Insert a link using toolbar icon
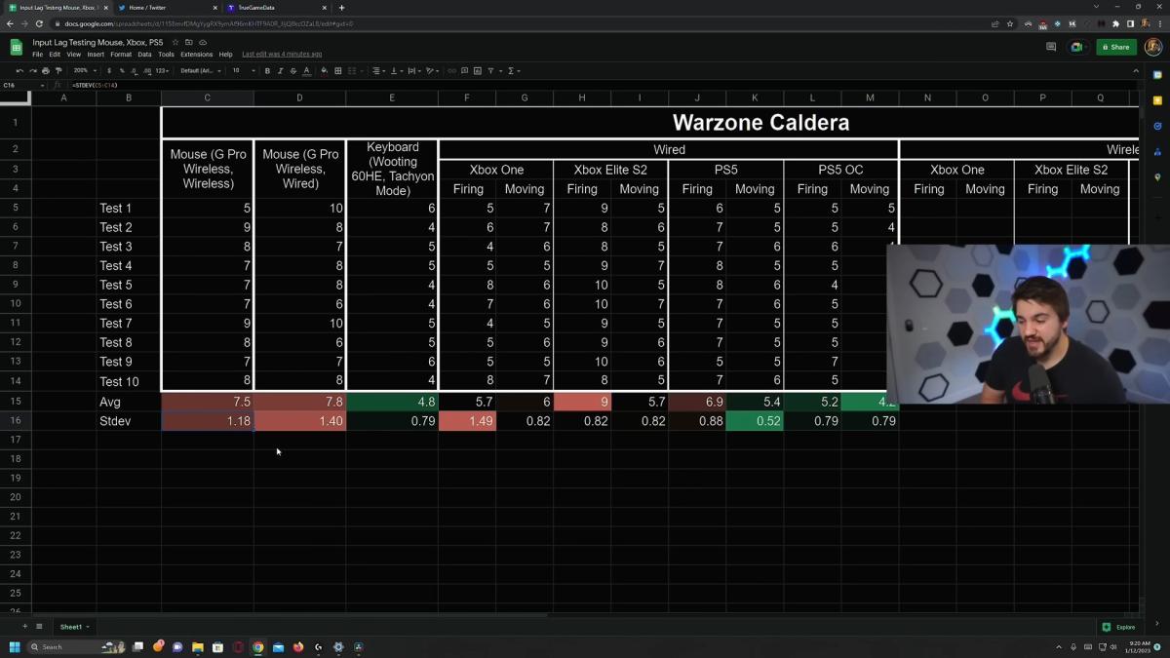Image resolution: width=1170 pixels, height=658 pixels. 451,71
